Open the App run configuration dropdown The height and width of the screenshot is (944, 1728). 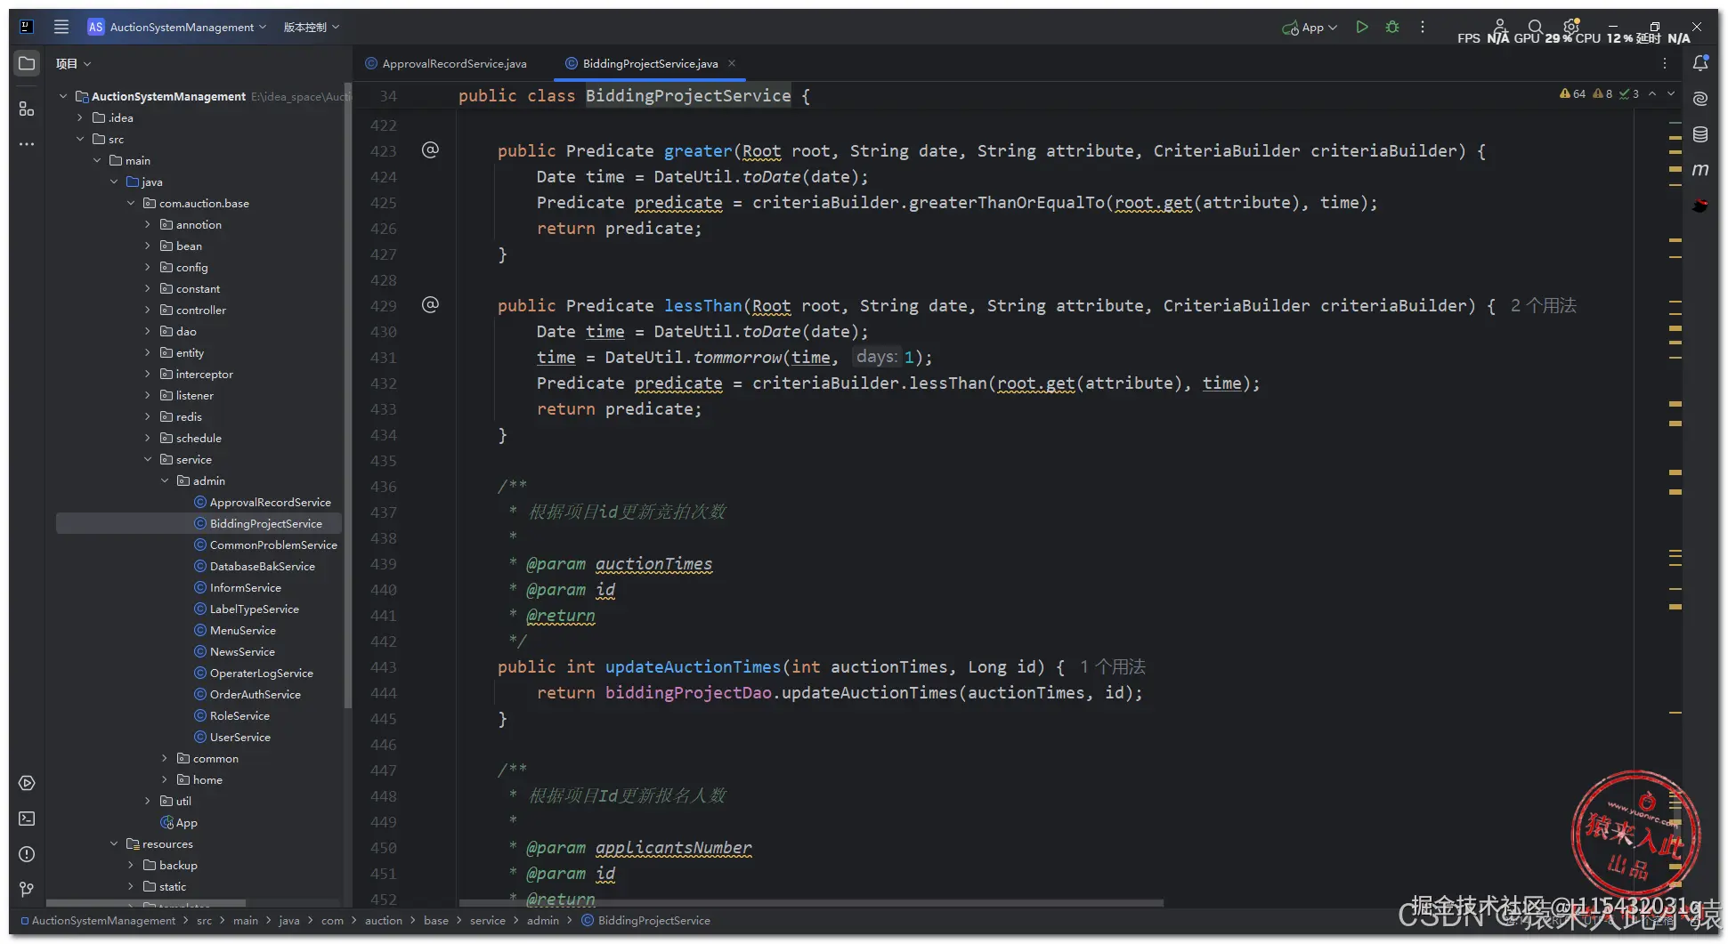coord(1310,28)
